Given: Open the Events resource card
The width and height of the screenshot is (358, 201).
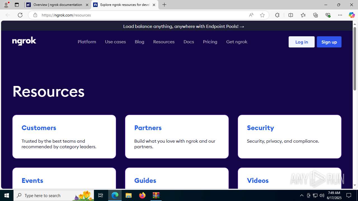Looking at the screenshot, I should 64,178.
